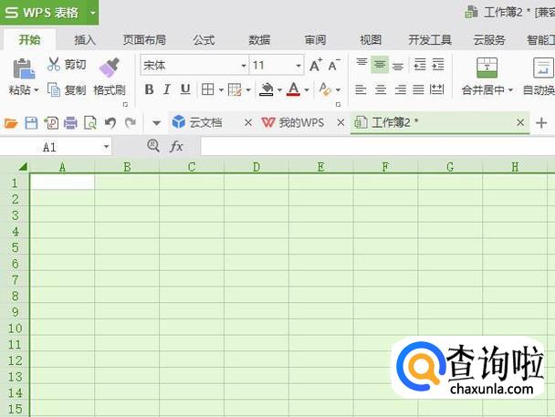
Task: Apply cell borders icon
Action: [x=207, y=89]
